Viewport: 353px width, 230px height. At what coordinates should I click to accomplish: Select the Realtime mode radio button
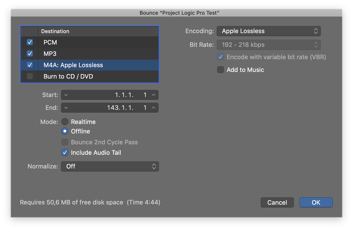65,122
